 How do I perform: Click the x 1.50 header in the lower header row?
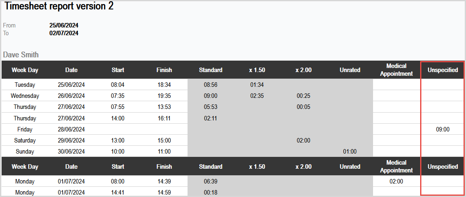(257, 167)
